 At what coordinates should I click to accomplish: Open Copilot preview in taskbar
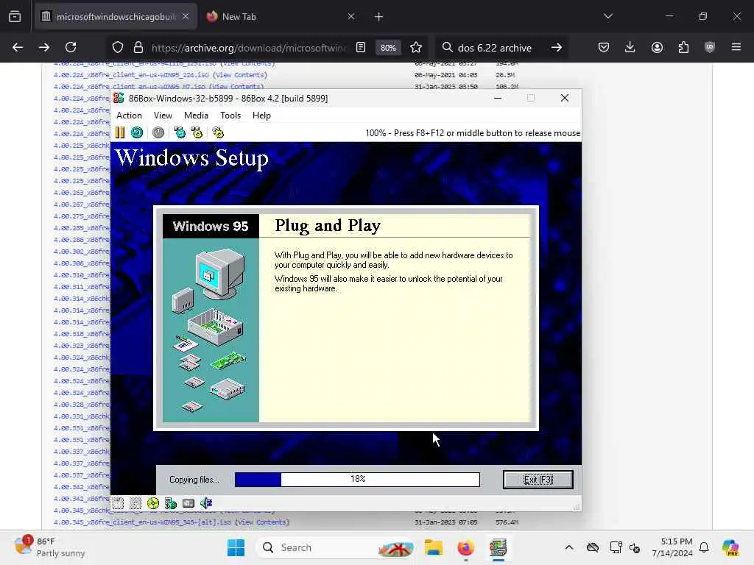point(730,547)
